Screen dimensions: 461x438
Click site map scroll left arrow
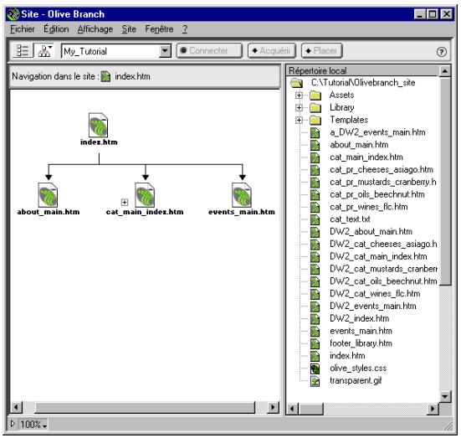16,407
